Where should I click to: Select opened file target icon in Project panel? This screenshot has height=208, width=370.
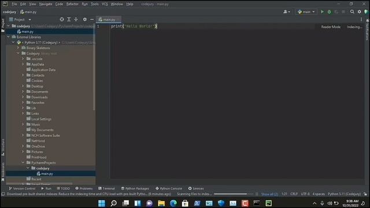(x=62, y=19)
